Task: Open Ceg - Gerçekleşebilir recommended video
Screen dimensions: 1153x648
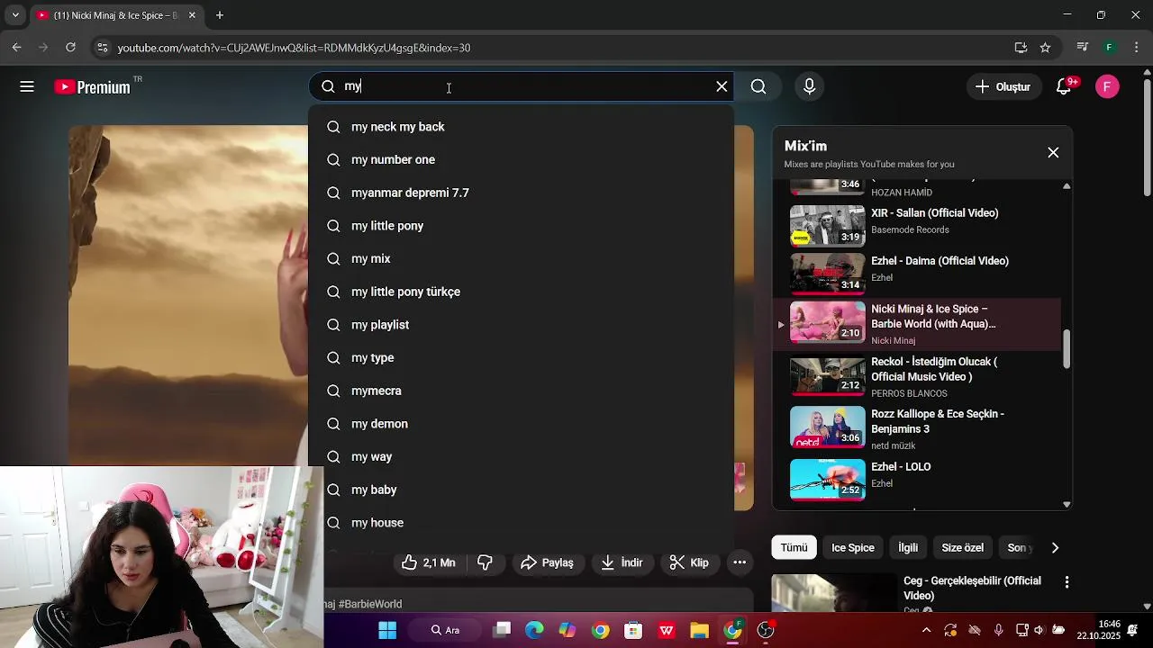Action: (x=972, y=588)
